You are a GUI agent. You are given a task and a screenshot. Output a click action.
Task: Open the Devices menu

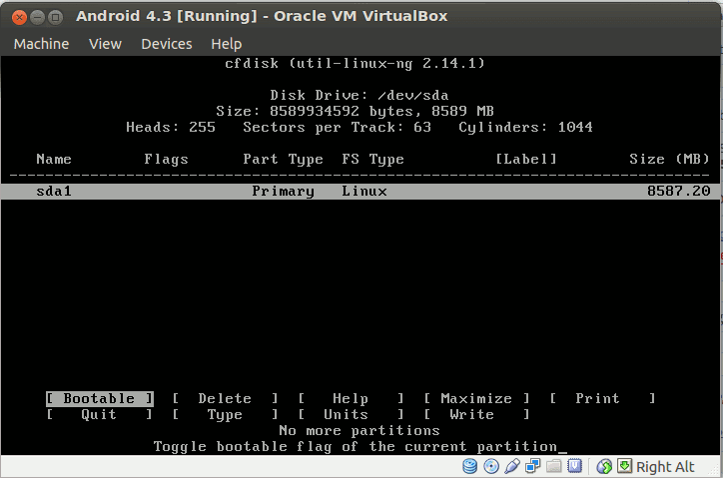[167, 44]
